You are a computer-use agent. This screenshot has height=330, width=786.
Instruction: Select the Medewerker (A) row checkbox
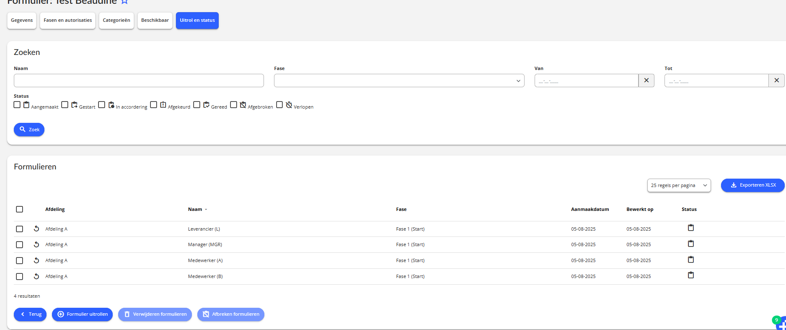20,260
